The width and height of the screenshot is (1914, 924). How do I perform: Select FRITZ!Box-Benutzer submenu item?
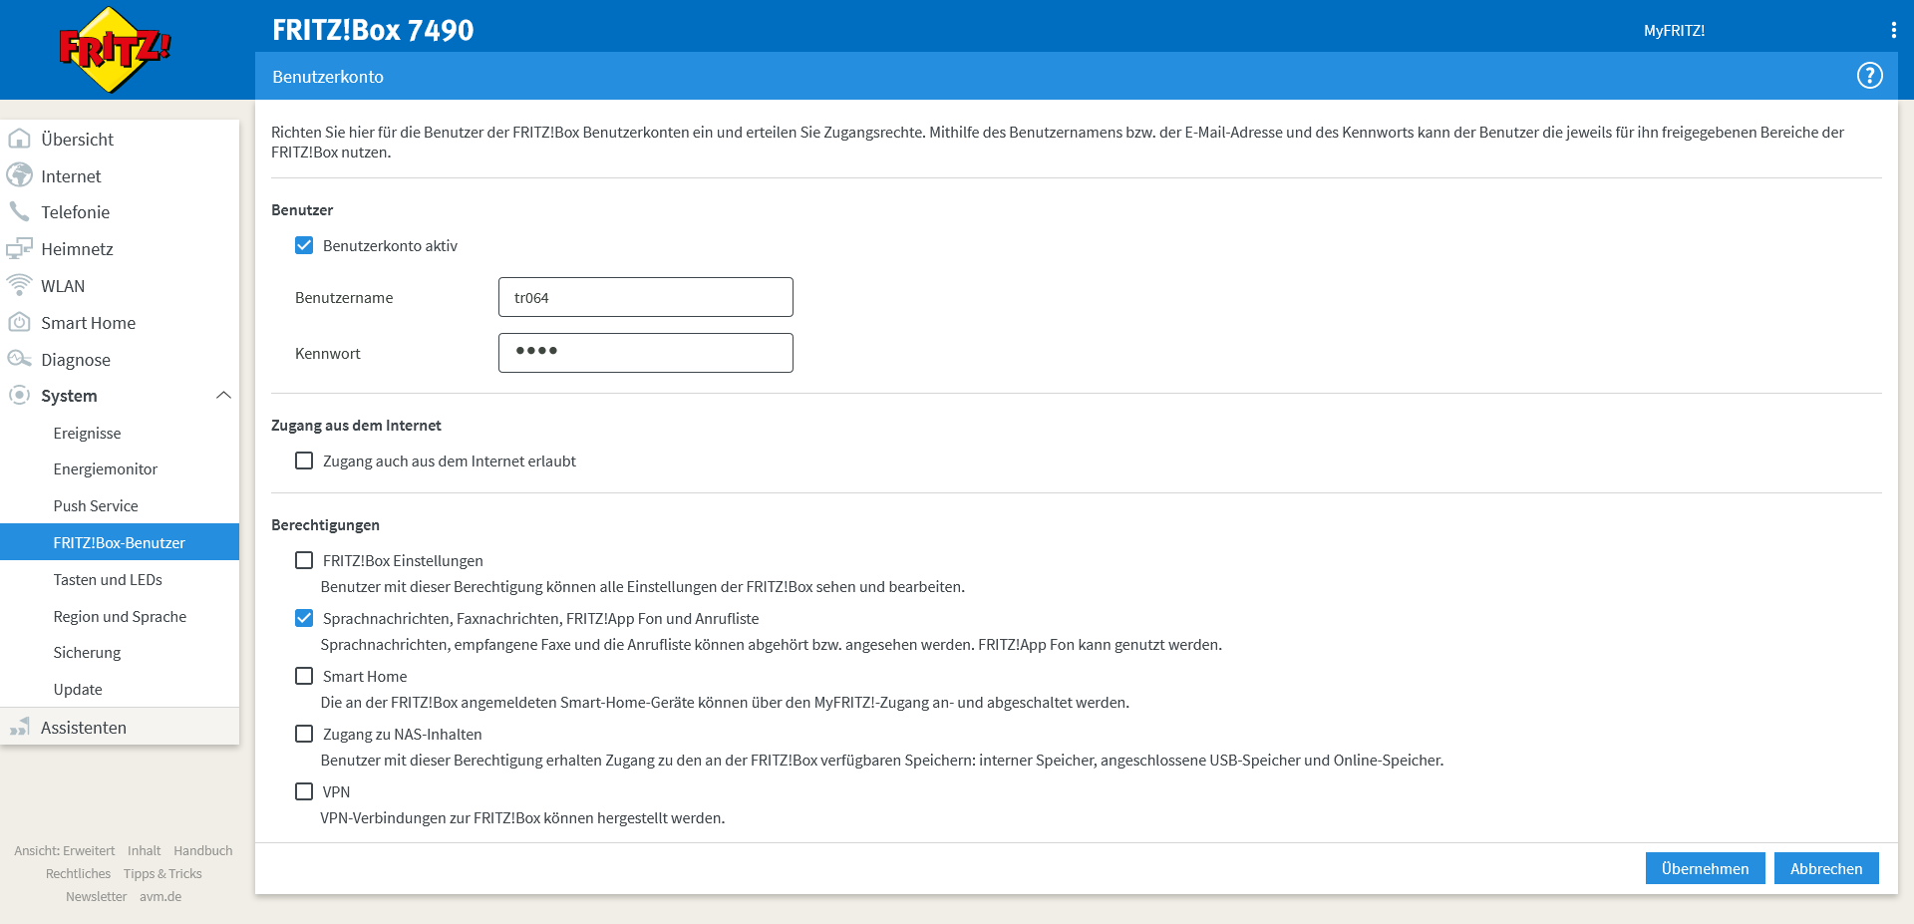(120, 542)
